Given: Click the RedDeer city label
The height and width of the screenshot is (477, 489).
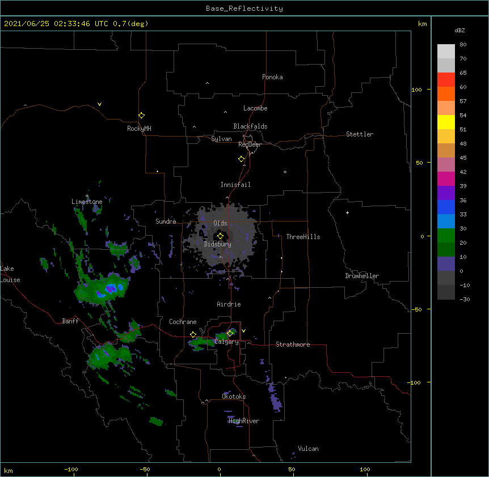Looking at the screenshot, I should (250, 144).
